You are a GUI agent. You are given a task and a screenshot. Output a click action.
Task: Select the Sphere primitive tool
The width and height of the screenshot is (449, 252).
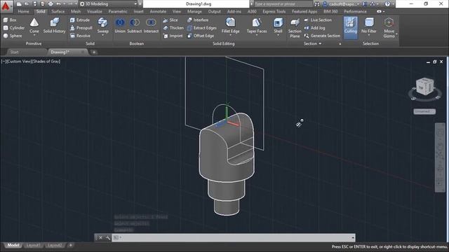coord(13,36)
